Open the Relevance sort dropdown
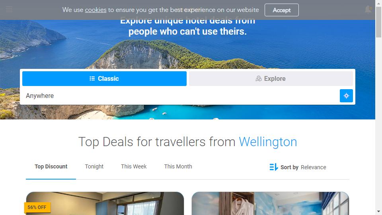This screenshot has width=382, height=215. pyautogui.click(x=313, y=167)
